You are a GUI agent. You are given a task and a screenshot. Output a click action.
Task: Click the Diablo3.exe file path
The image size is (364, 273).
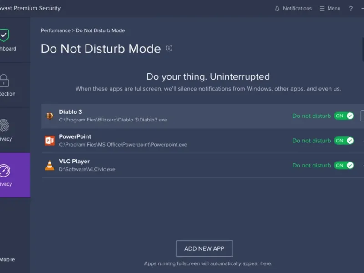113,120
